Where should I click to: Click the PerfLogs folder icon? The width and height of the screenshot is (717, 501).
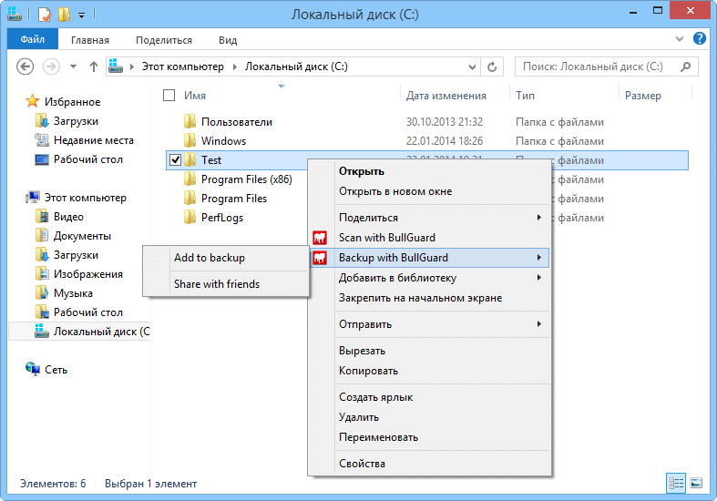(x=189, y=217)
